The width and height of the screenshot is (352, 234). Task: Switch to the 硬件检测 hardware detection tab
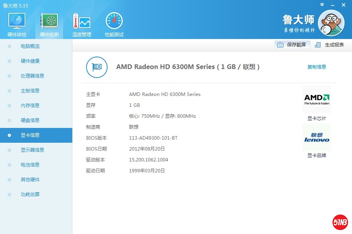tap(49, 25)
